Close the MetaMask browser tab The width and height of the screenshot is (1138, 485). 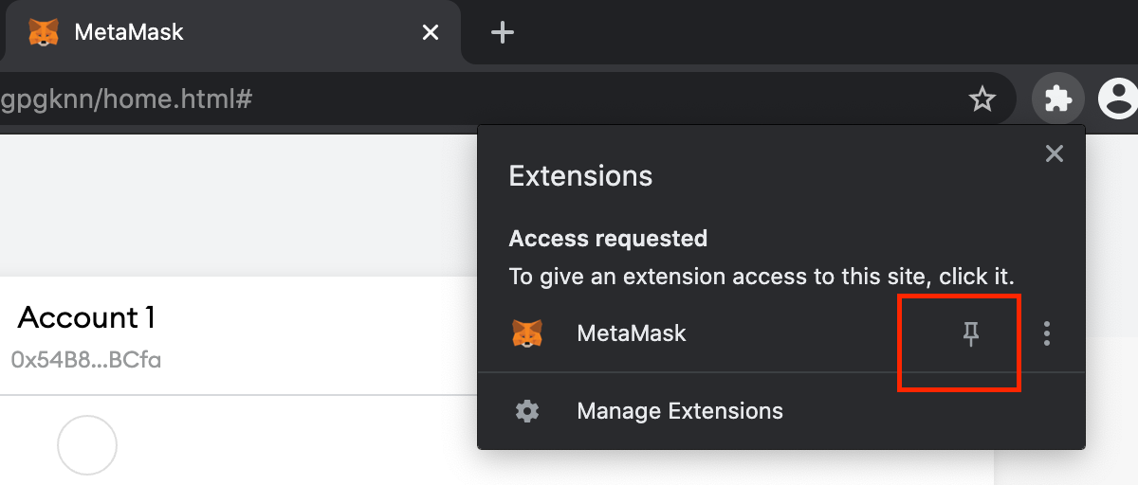(430, 33)
